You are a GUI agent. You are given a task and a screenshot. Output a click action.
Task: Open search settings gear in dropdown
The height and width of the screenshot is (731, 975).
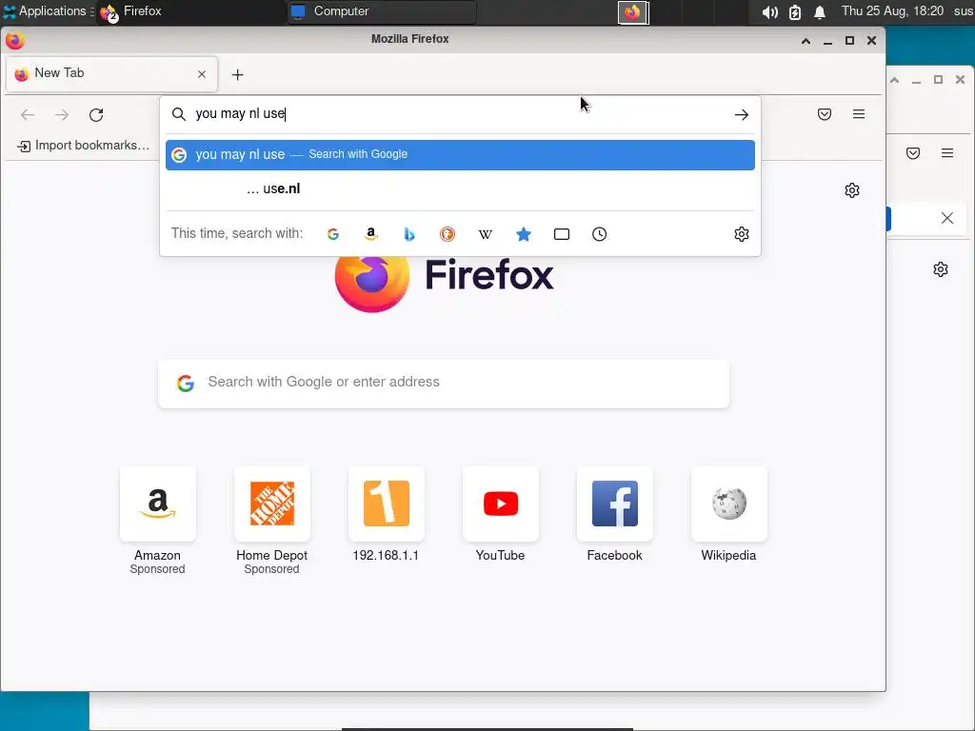point(741,234)
